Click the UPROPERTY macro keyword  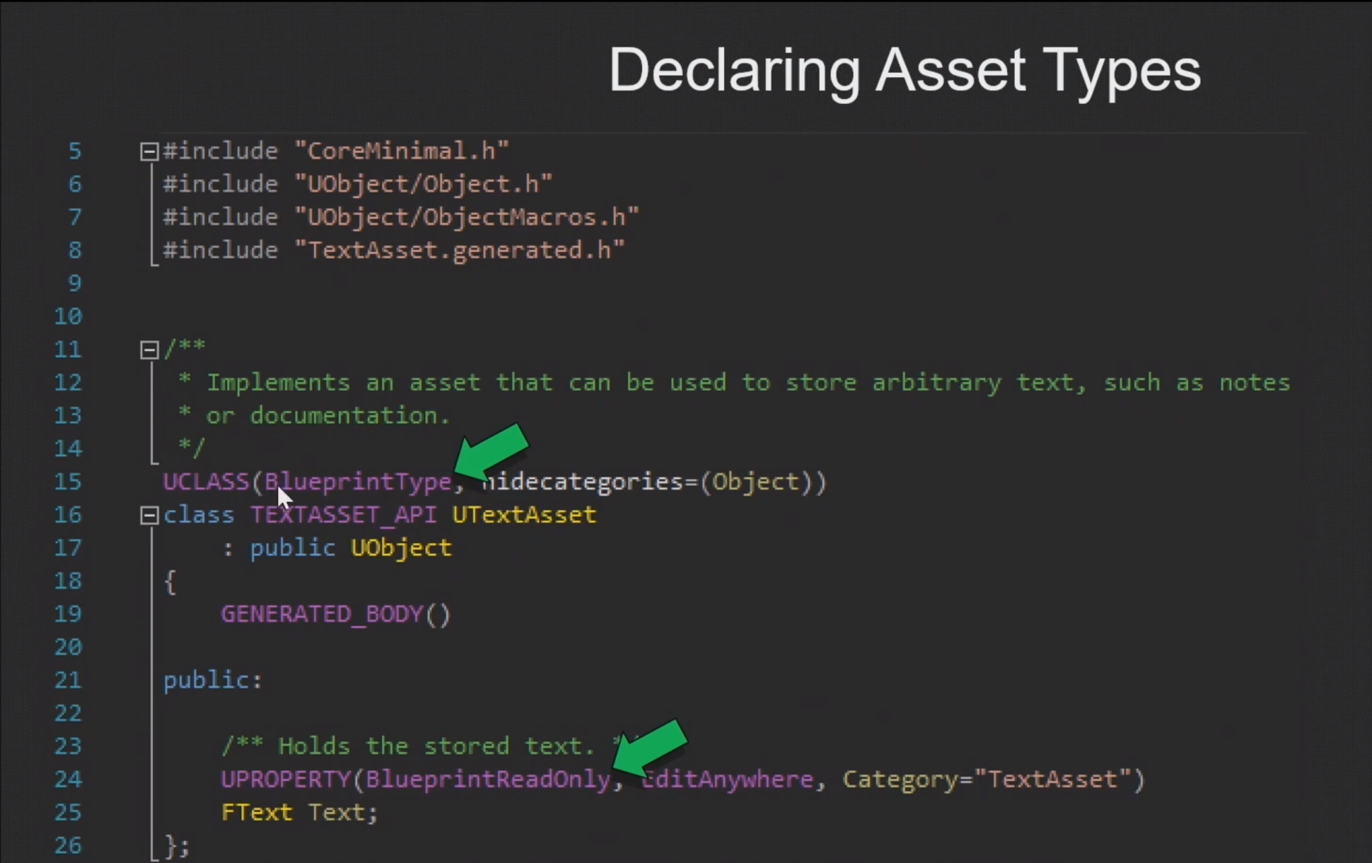286,780
